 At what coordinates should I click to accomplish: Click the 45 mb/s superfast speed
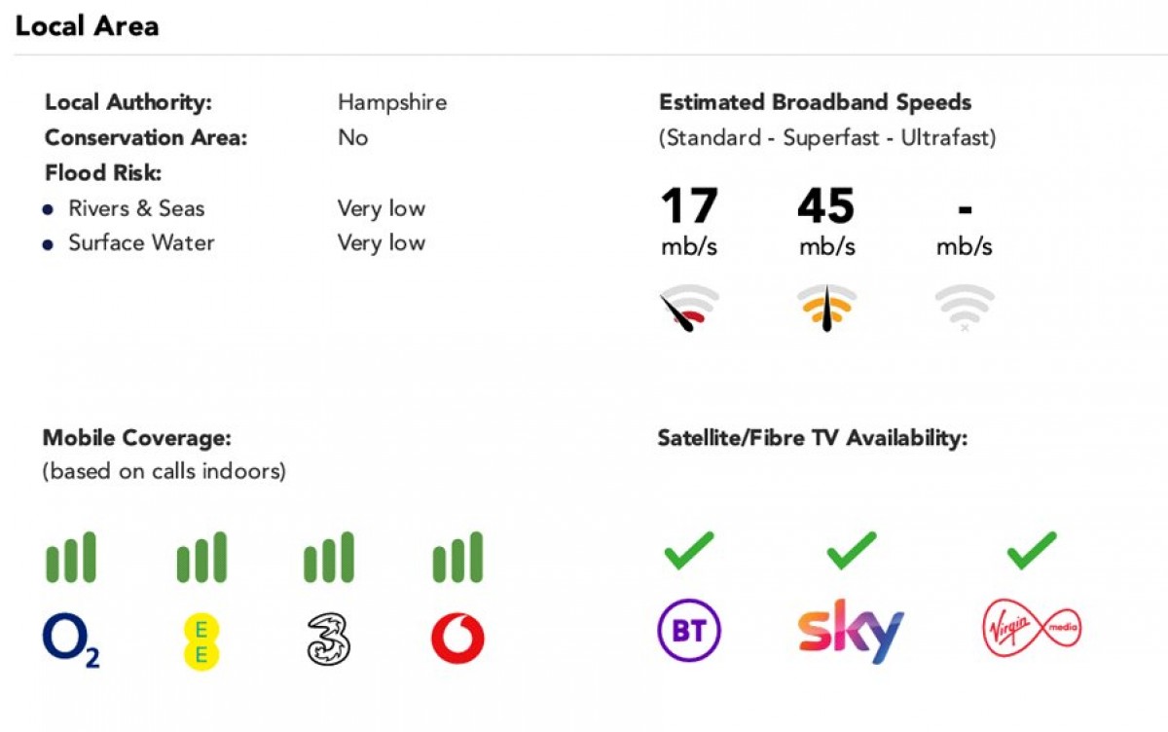pyautogui.click(x=826, y=222)
